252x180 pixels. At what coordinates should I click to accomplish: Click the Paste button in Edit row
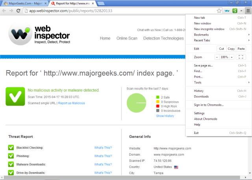(x=241, y=48)
